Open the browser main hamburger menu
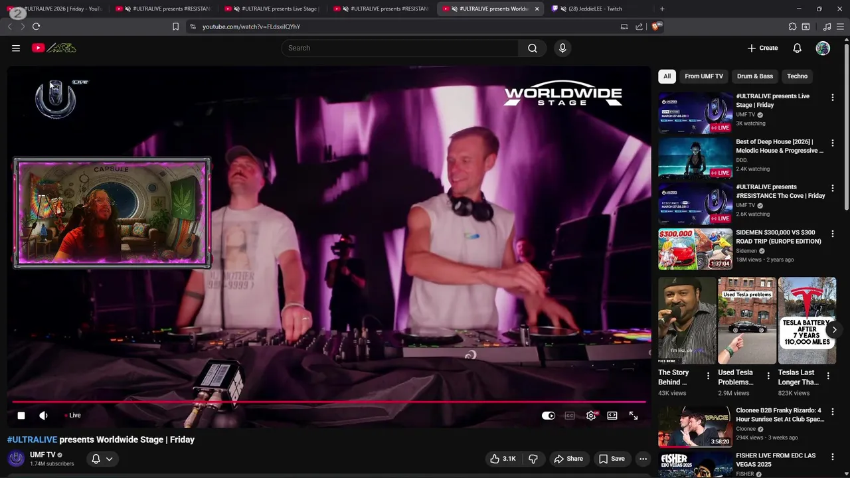850x478 pixels. (x=841, y=27)
